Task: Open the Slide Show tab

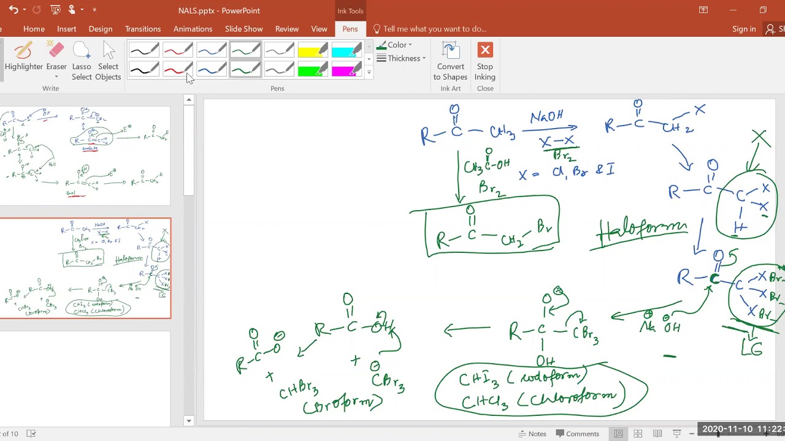Action: coord(243,29)
